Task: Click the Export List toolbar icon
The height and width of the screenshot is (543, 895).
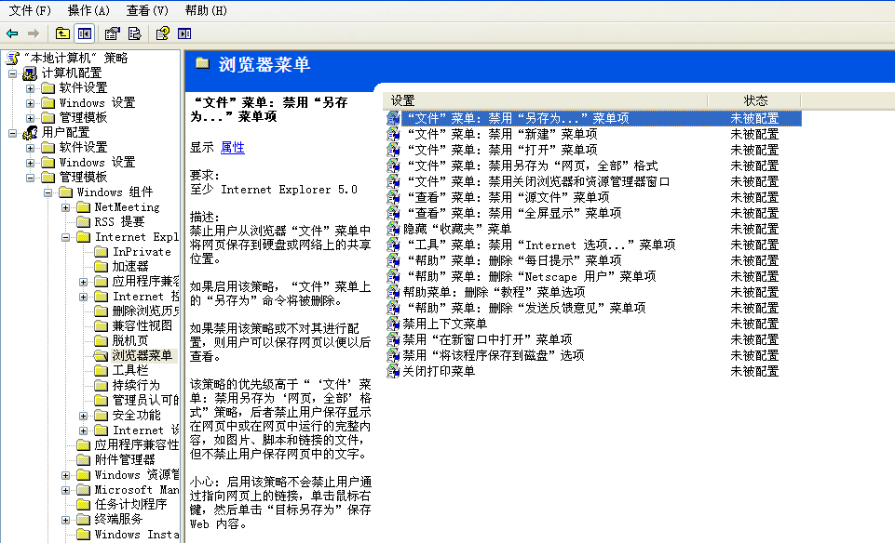Action: click(x=135, y=33)
